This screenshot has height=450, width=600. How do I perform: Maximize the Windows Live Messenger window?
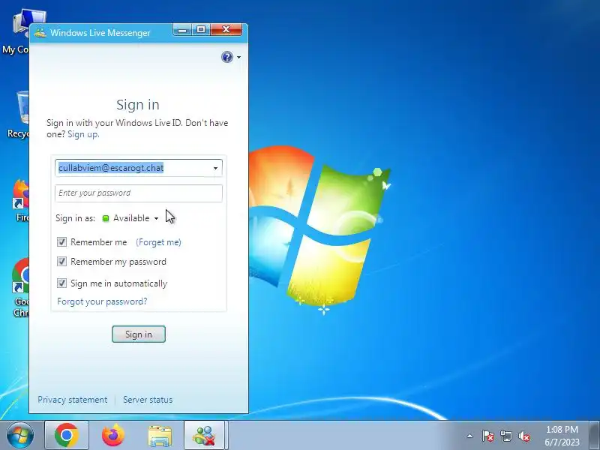pos(200,30)
